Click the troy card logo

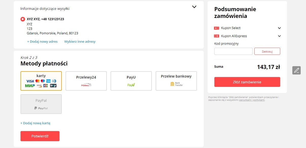point(53,86)
